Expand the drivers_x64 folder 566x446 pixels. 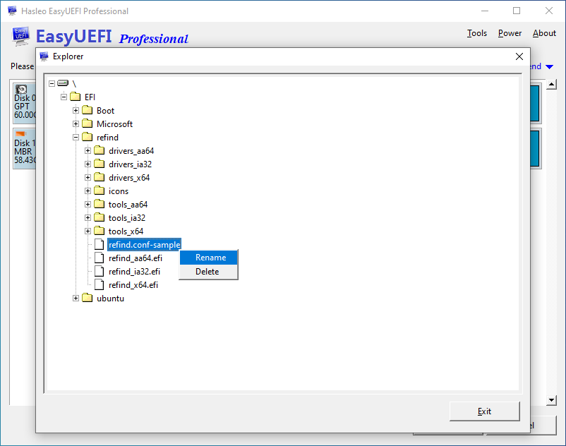click(88, 177)
